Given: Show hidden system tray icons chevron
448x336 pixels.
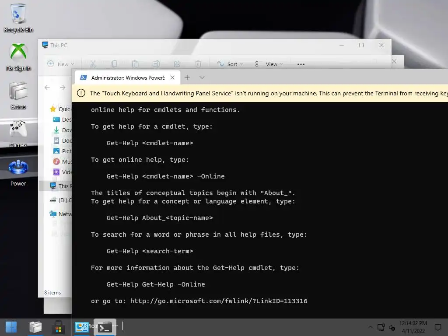Looking at the screenshot, I should [x=370, y=327].
